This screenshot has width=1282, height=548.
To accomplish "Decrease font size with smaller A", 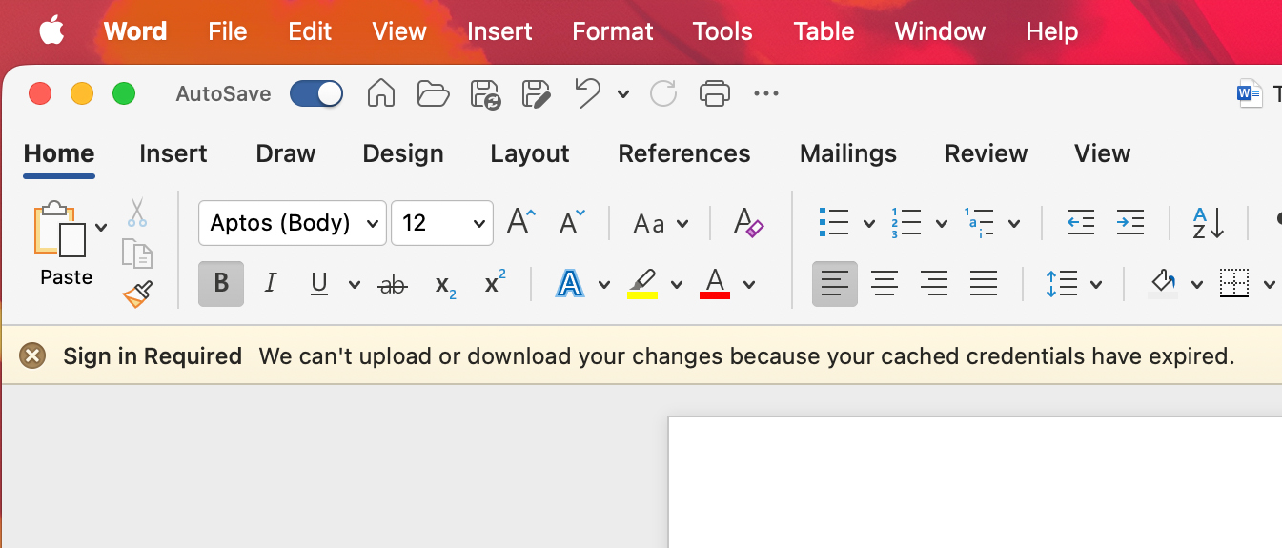I will pyautogui.click(x=573, y=222).
